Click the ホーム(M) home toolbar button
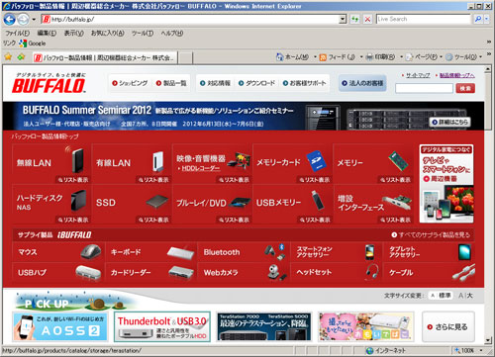 point(292,57)
